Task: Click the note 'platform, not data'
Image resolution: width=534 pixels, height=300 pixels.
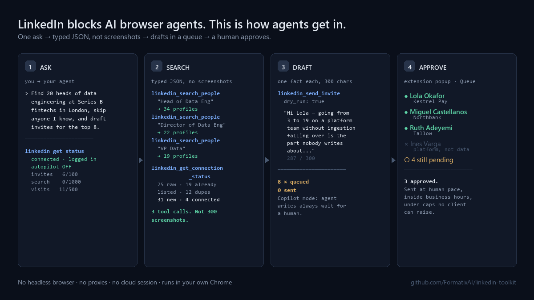Action: 441,150
